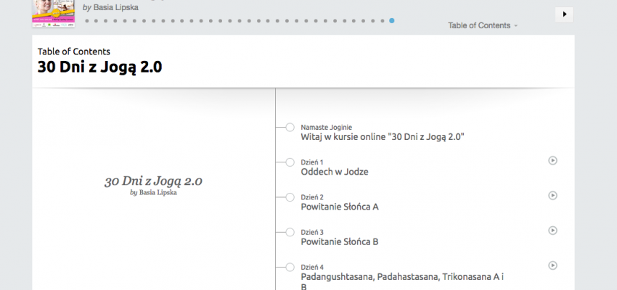Click the play icon beside Dzień 4
617x290 pixels.
pos(552,265)
